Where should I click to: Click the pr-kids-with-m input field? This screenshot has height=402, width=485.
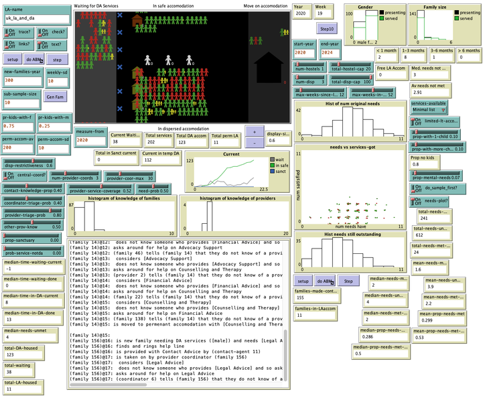pos(54,127)
